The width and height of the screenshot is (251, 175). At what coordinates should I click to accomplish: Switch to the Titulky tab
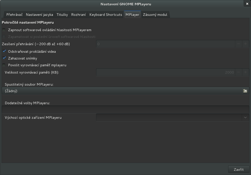(62, 15)
